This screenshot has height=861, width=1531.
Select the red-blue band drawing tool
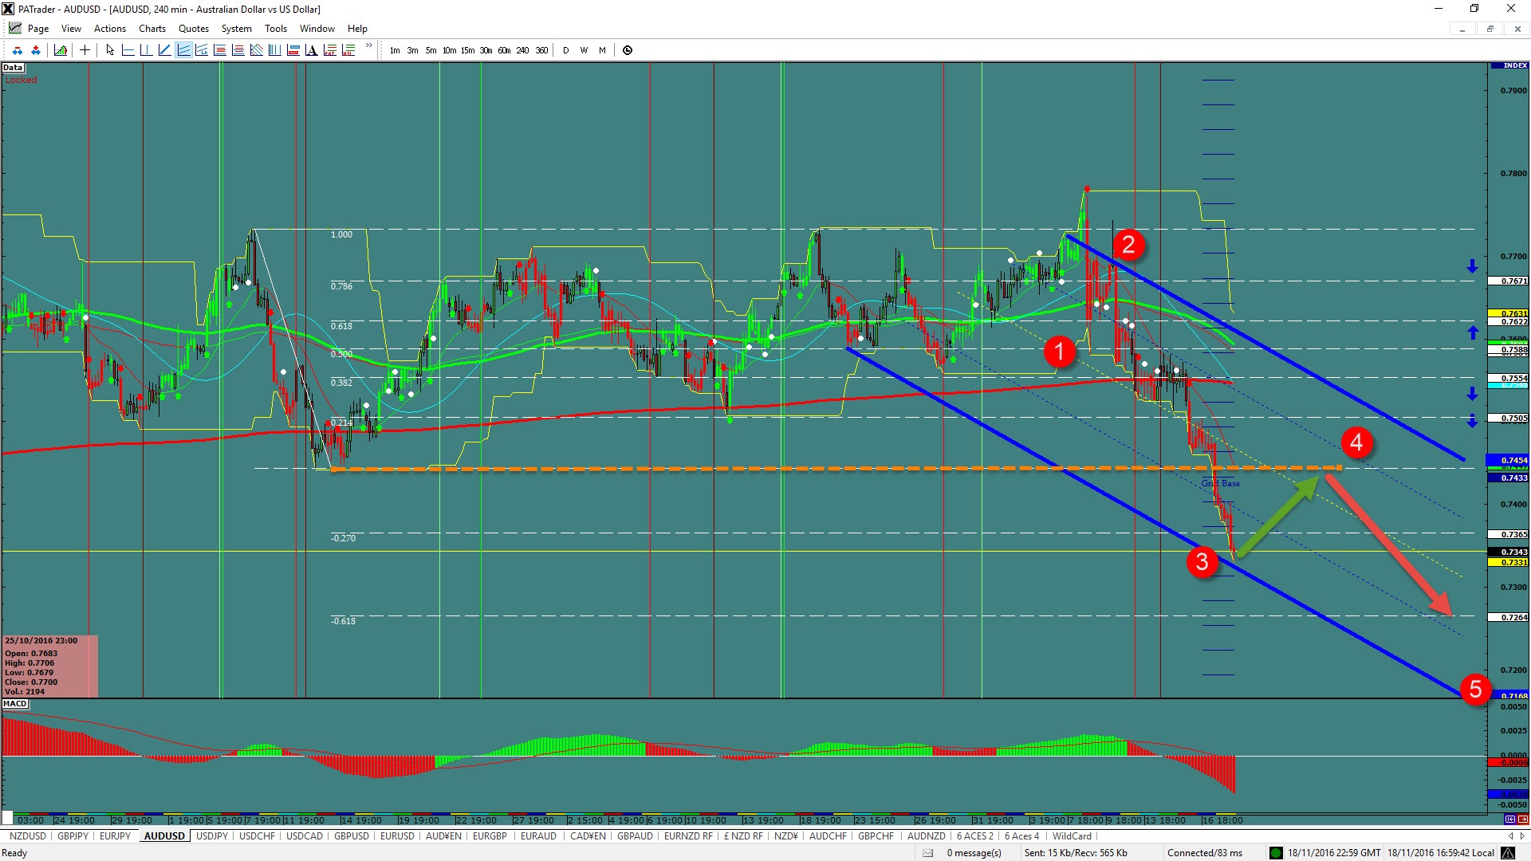pyautogui.click(x=293, y=50)
